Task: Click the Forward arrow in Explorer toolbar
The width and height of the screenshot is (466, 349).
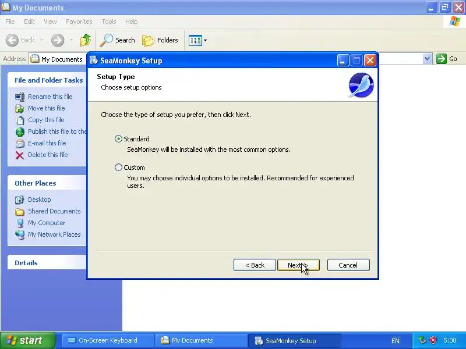Action: point(58,40)
